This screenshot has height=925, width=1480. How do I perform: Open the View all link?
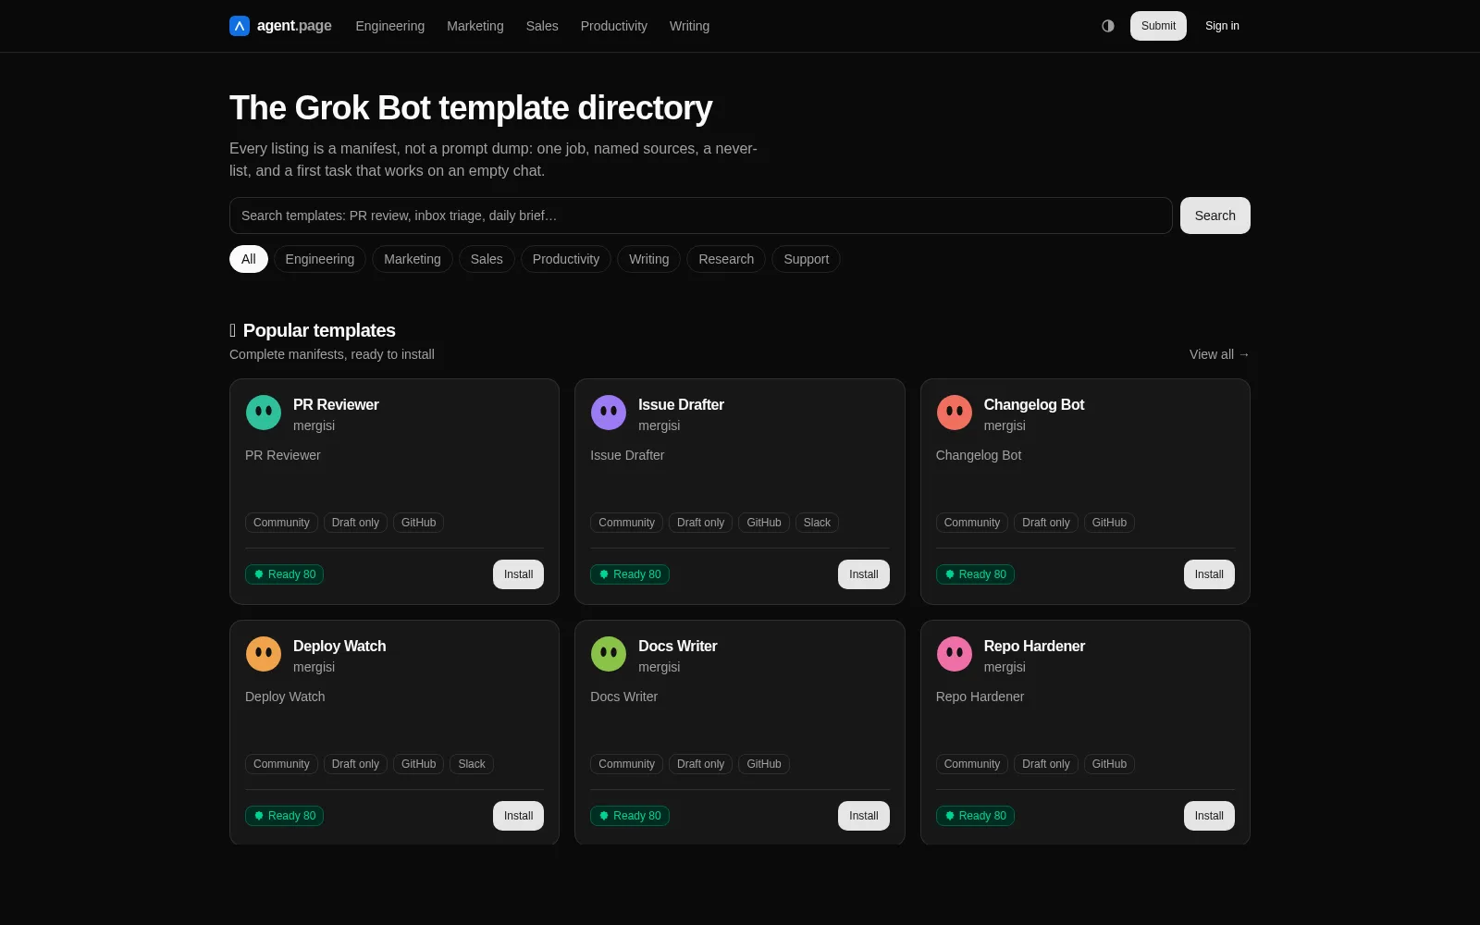click(1219, 354)
